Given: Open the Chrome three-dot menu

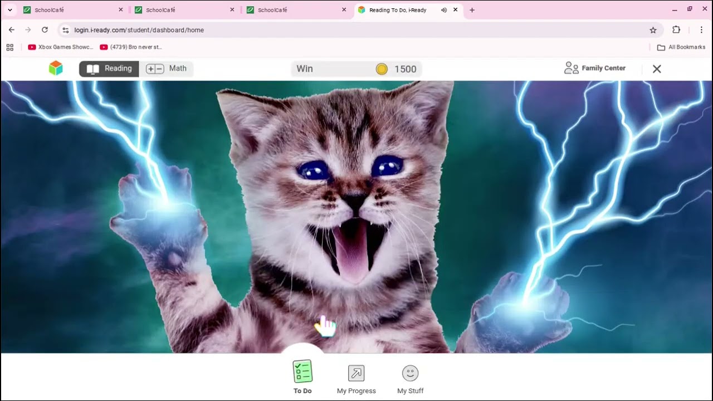Looking at the screenshot, I should tap(701, 30).
